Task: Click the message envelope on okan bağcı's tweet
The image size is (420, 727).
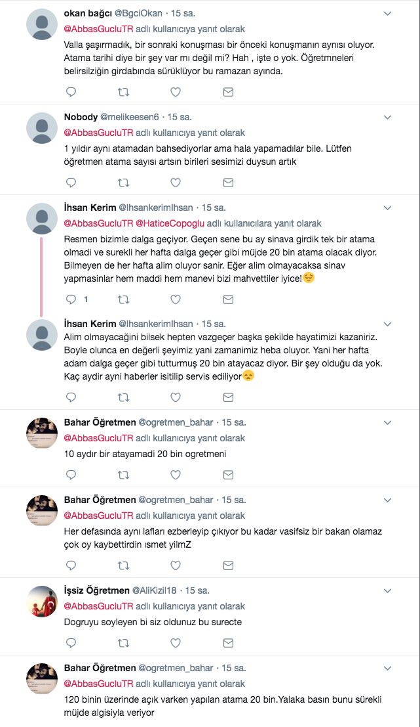Action: [228, 92]
